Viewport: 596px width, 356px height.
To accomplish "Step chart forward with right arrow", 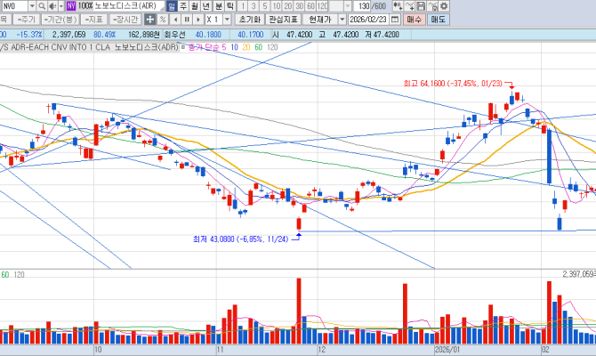I will pyautogui.click(x=197, y=19).
